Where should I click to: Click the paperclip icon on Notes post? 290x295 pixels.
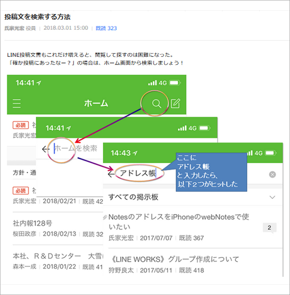(105, 218)
